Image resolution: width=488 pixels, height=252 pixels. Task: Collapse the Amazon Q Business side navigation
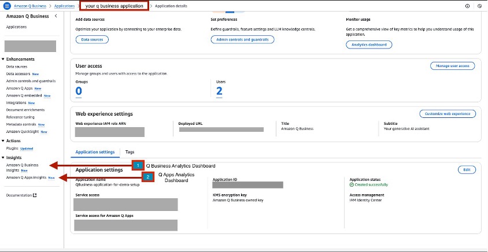[x=56, y=16]
